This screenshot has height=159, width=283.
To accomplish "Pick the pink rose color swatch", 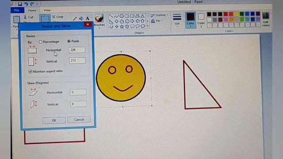I will coord(226,19).
